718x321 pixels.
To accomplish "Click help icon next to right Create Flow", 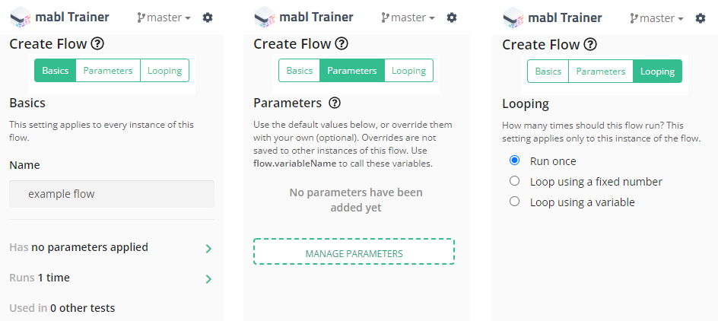I will [590, 45].
